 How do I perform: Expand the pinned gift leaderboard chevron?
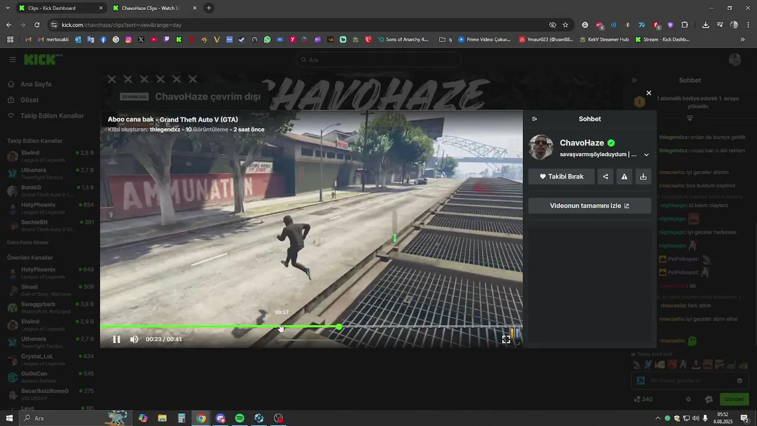coord(690,118)
